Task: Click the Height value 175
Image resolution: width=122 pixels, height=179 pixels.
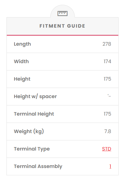Action: tap(108, 79)
